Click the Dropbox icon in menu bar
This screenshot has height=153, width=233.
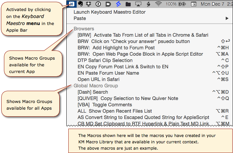pyautogui.click(x=89, y=4)
